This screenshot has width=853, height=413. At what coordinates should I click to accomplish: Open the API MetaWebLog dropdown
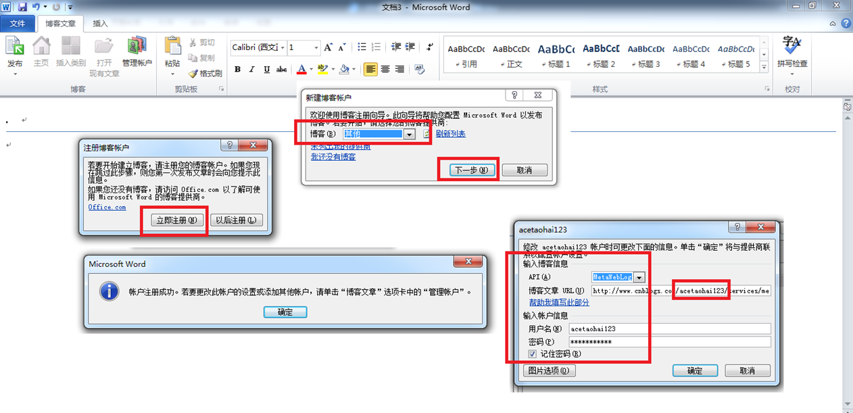click(x=639, y=277)
